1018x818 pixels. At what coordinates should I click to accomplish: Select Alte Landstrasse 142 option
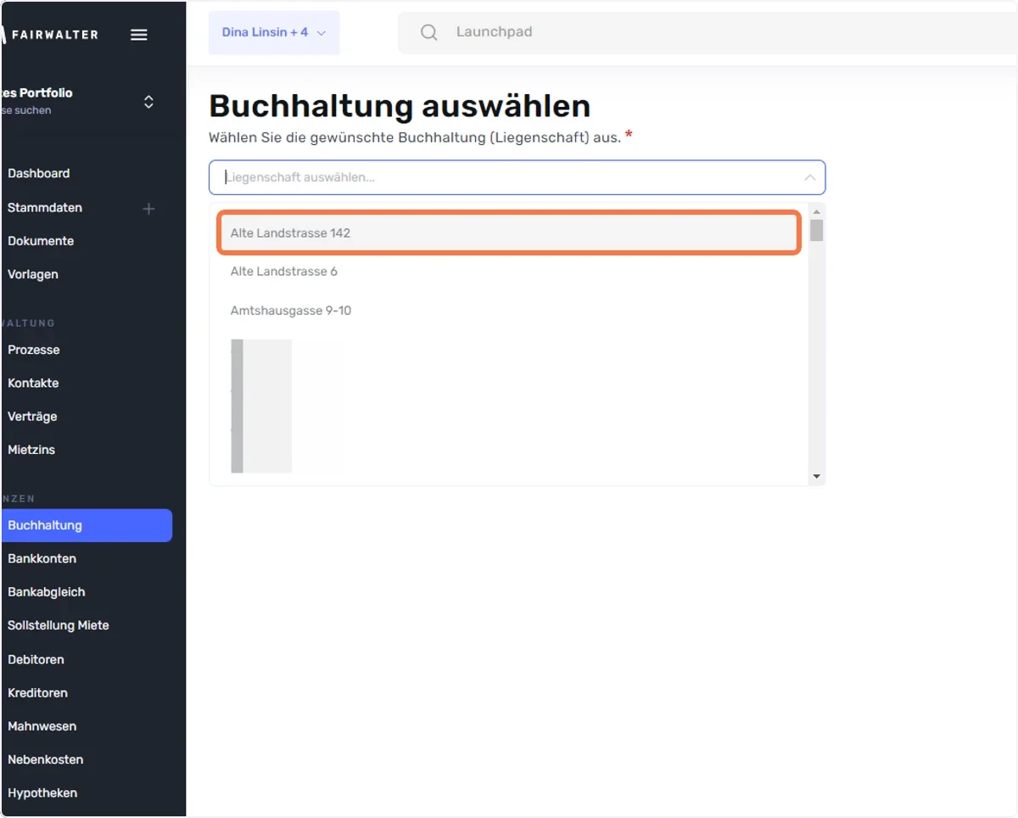click(509, 233)
